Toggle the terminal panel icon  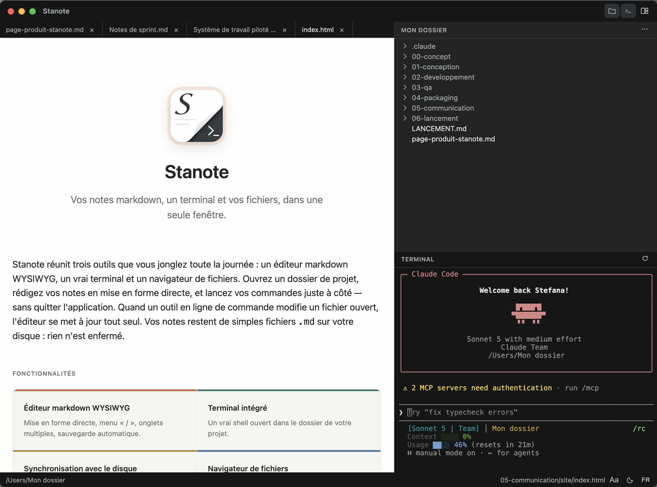[x=628, y=11]
